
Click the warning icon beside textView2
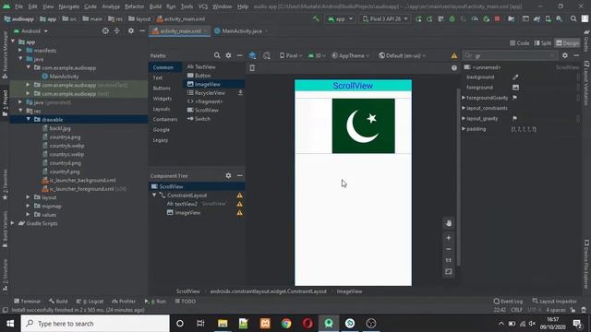pyautogui.click(x=240, y=204)
